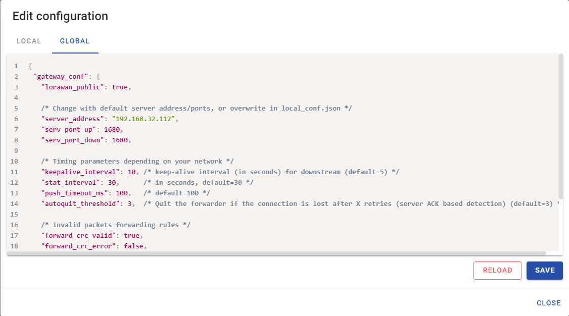The width and height of the screenshot is (569, 316).
Task: Save the configuration with SAVE button
Action: click(544, 271)
